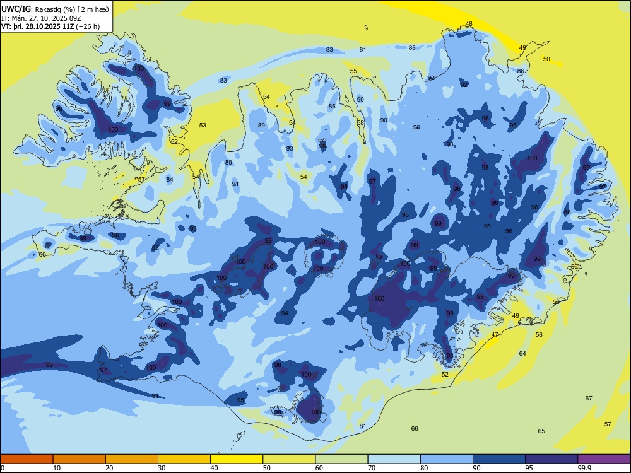The height and width of the screenshot is (473, 631).
Task: Click the map value '58' beside the northern fjord
Action: click(360, 123)
